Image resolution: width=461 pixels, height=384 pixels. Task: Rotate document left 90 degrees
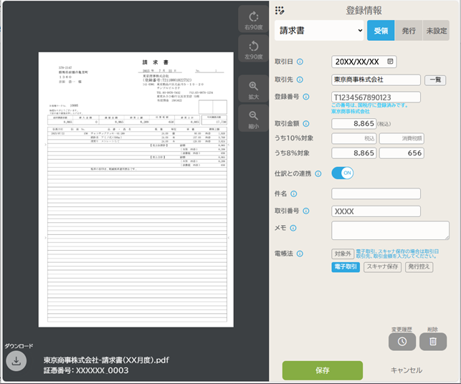pos(253,49)
